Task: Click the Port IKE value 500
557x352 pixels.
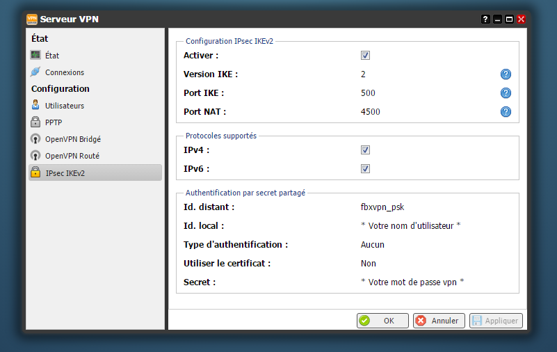Action: pyautogui.click(x=368, y=93)
